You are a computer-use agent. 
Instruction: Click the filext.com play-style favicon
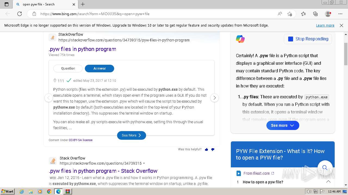(x=238, y=173)
